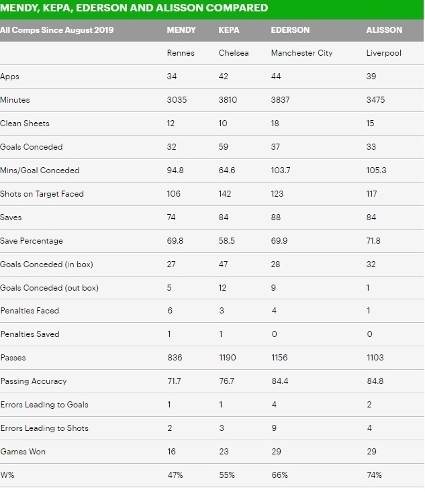This screenshot has width=425, height=492.
Task: Click the KEPA column header
Action: click(x=228, y=30)
